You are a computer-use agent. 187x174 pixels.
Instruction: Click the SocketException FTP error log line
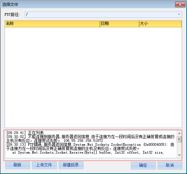pos(90,146)
